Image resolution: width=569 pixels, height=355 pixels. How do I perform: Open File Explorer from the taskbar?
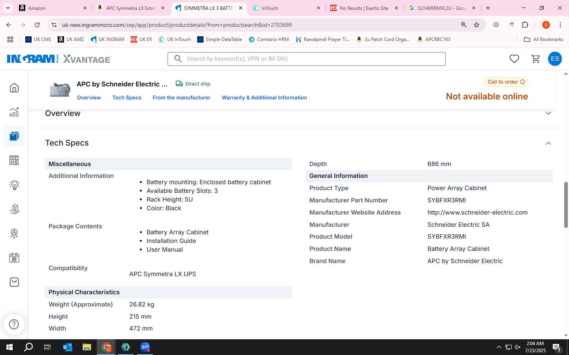click(87, 347)
